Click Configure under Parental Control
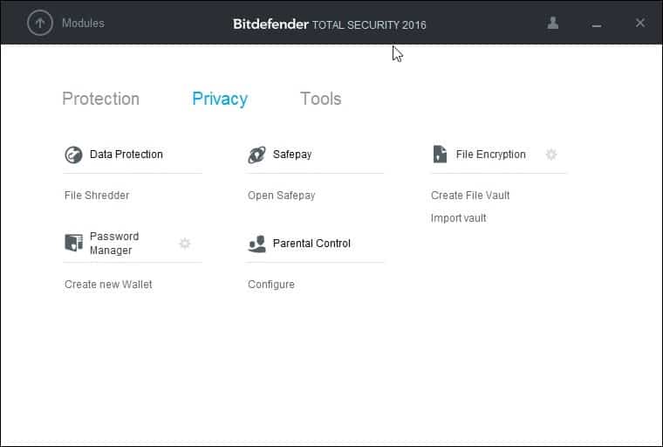663x447 pixels. pyautogui.click(x=271, y=285)
